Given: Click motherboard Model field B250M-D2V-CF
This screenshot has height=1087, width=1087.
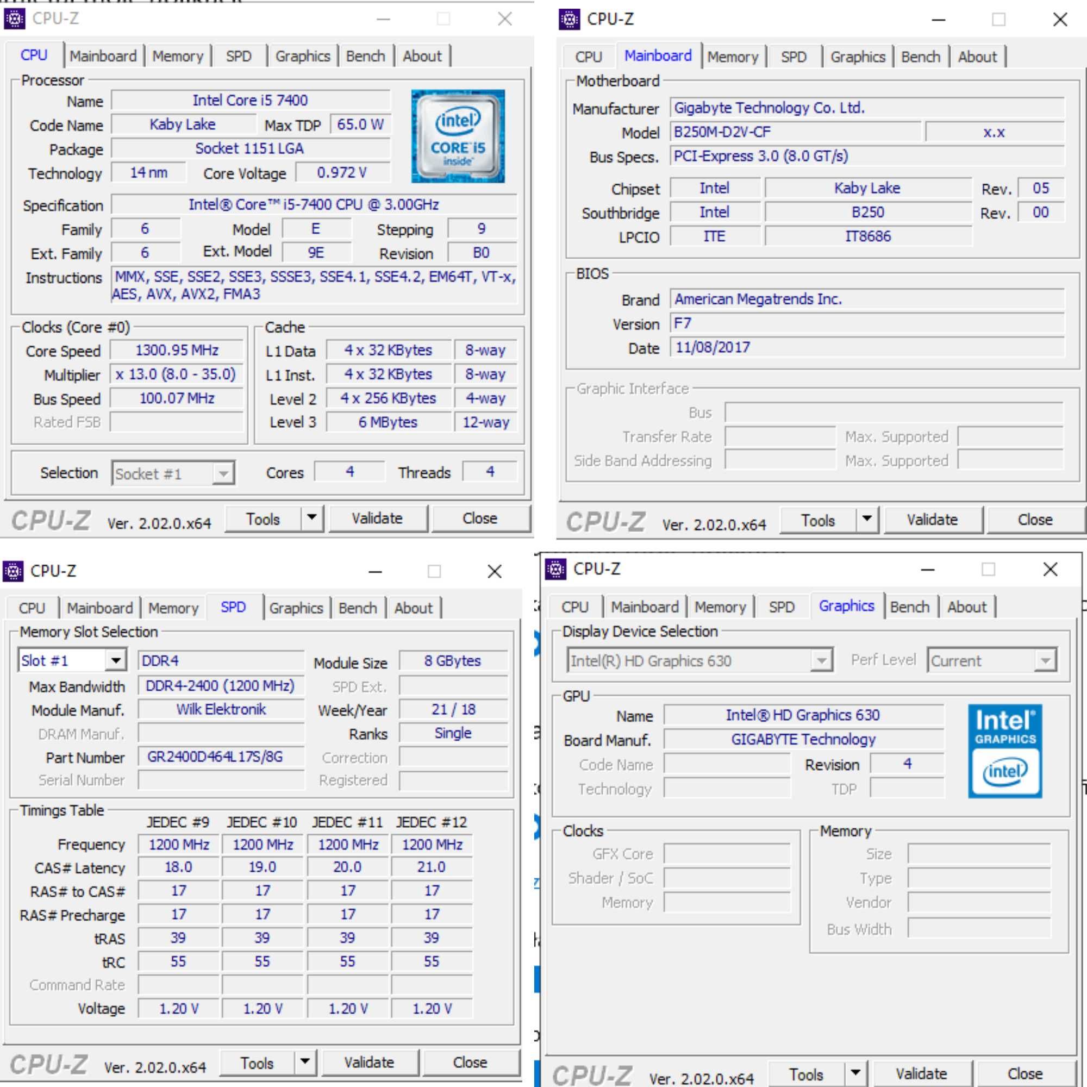Looking at the screenshot, I should coord(796,132).
